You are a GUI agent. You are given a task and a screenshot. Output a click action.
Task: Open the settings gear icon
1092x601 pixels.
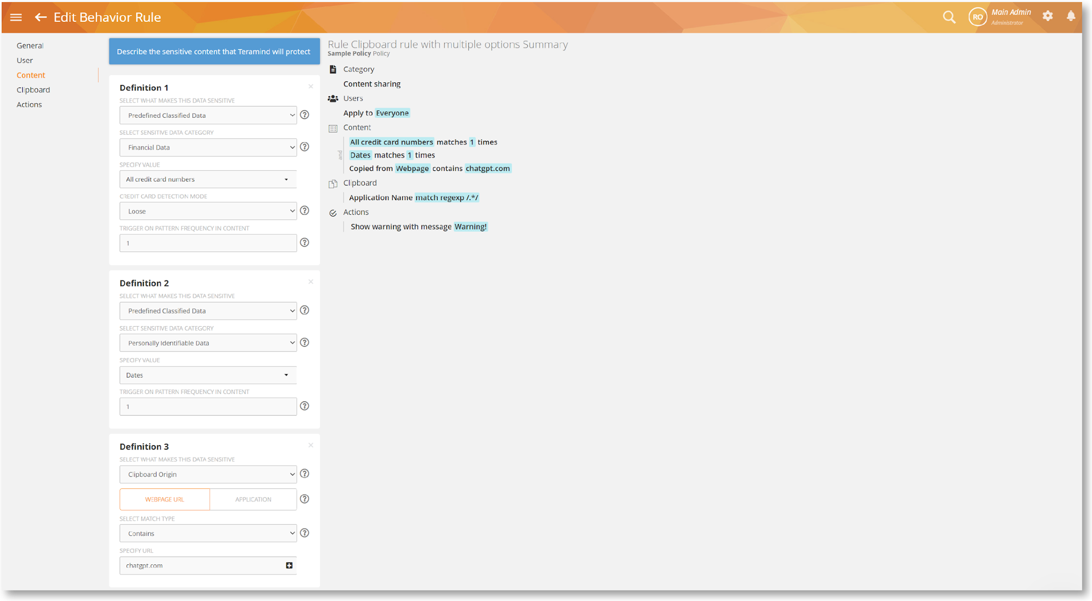tap(1047, 16)
